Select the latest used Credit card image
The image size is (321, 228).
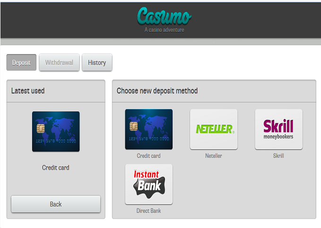tap(56, 131)
